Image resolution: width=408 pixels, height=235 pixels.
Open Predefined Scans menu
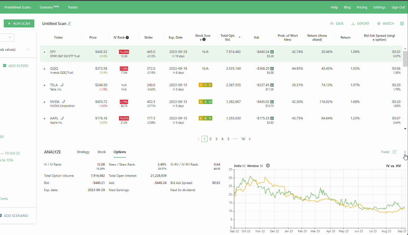point(18,7)
